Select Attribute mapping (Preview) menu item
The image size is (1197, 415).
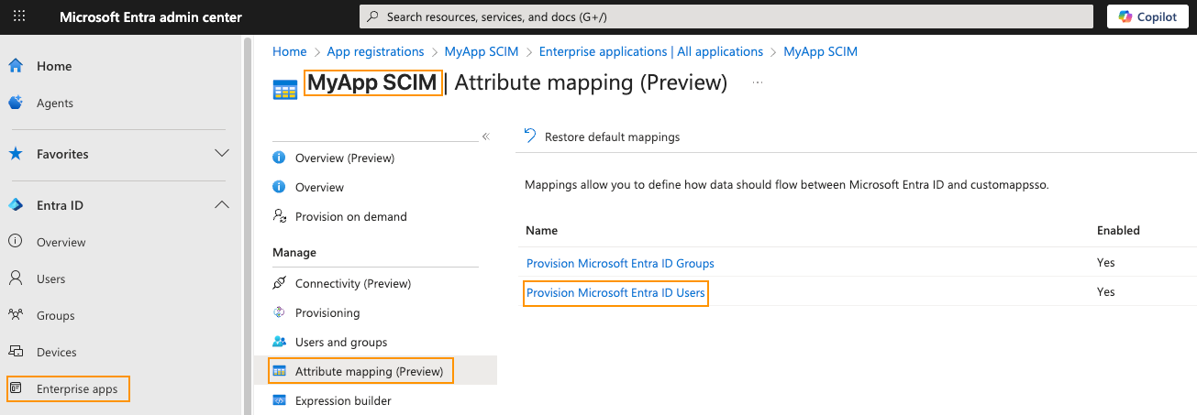pos(369,371)
